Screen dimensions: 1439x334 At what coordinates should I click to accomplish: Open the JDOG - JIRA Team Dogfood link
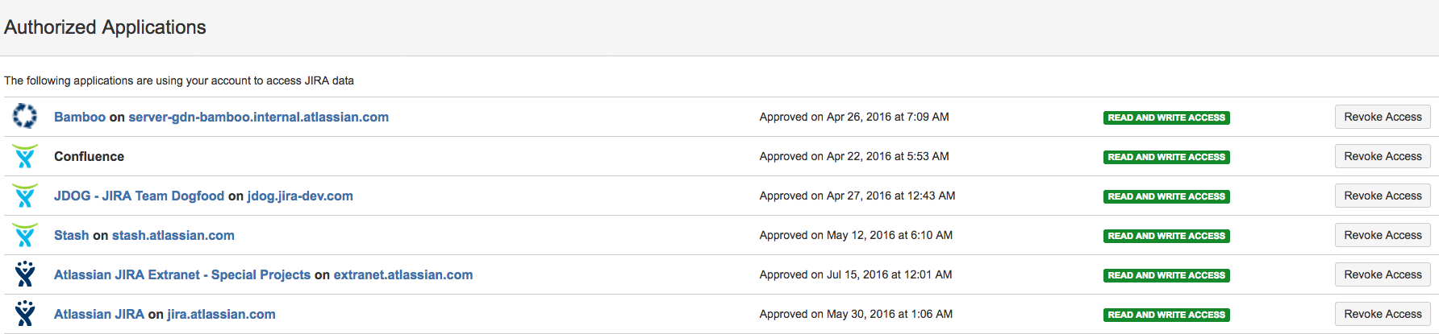[x=139, y=196]
